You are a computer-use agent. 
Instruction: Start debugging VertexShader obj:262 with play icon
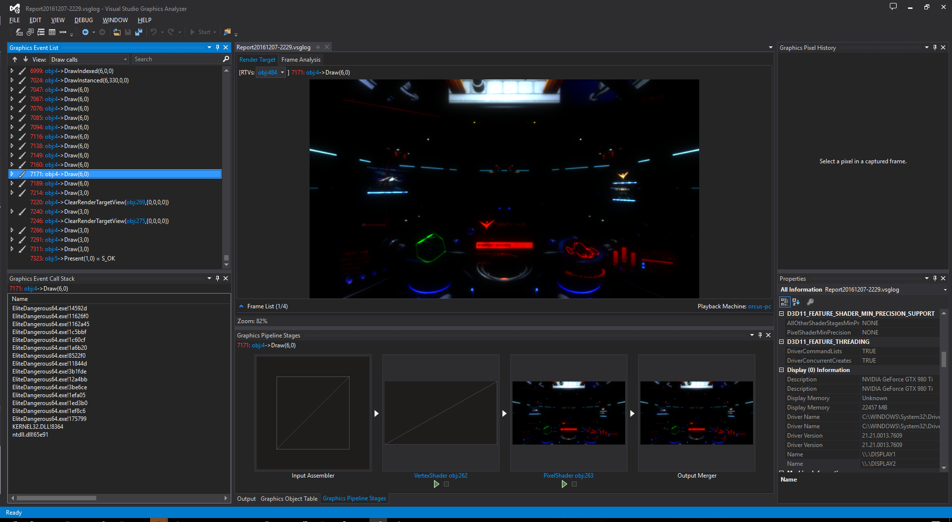pos(436,484)
